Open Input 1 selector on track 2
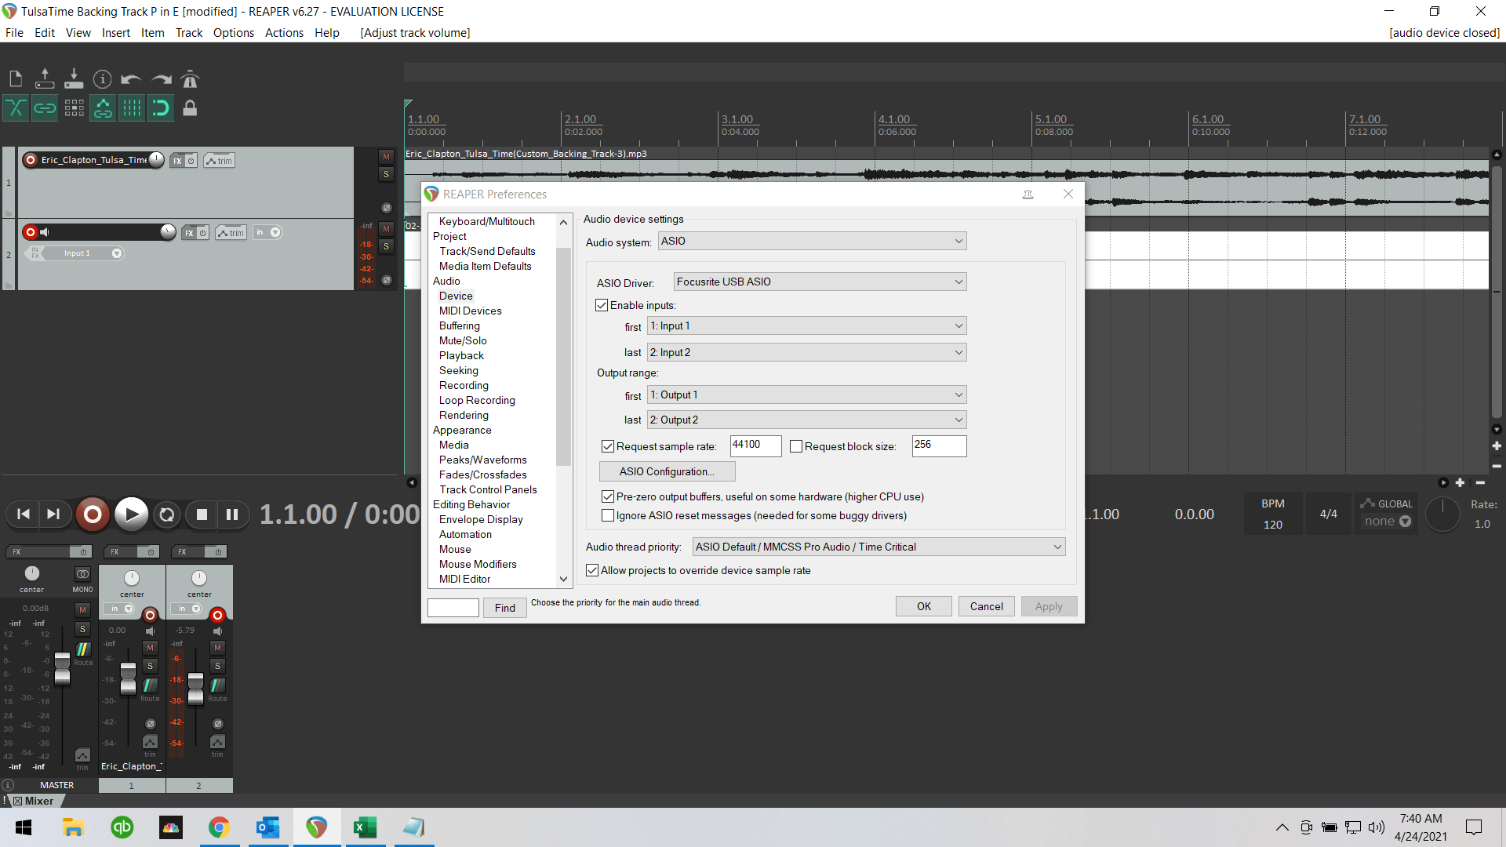This screenshot has height=847, width=1506. (83, 253)
